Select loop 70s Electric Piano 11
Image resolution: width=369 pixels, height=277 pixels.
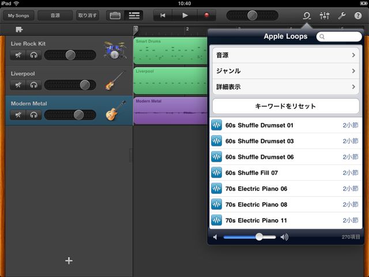(286, 220)
